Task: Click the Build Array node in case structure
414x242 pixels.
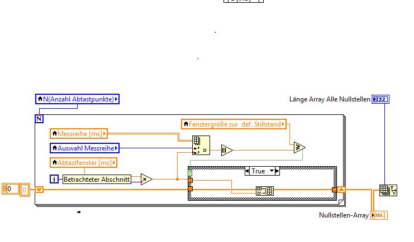Action: point(265,191)
